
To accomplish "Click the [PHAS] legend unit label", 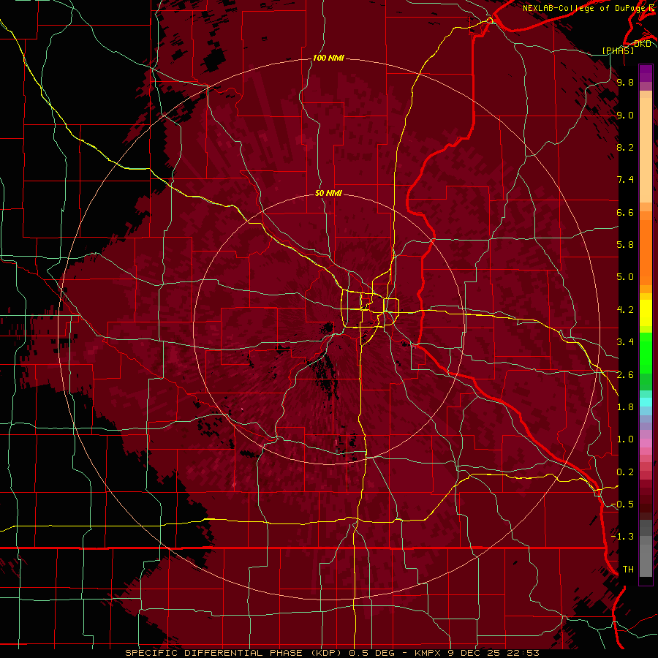I will [618, 51].
